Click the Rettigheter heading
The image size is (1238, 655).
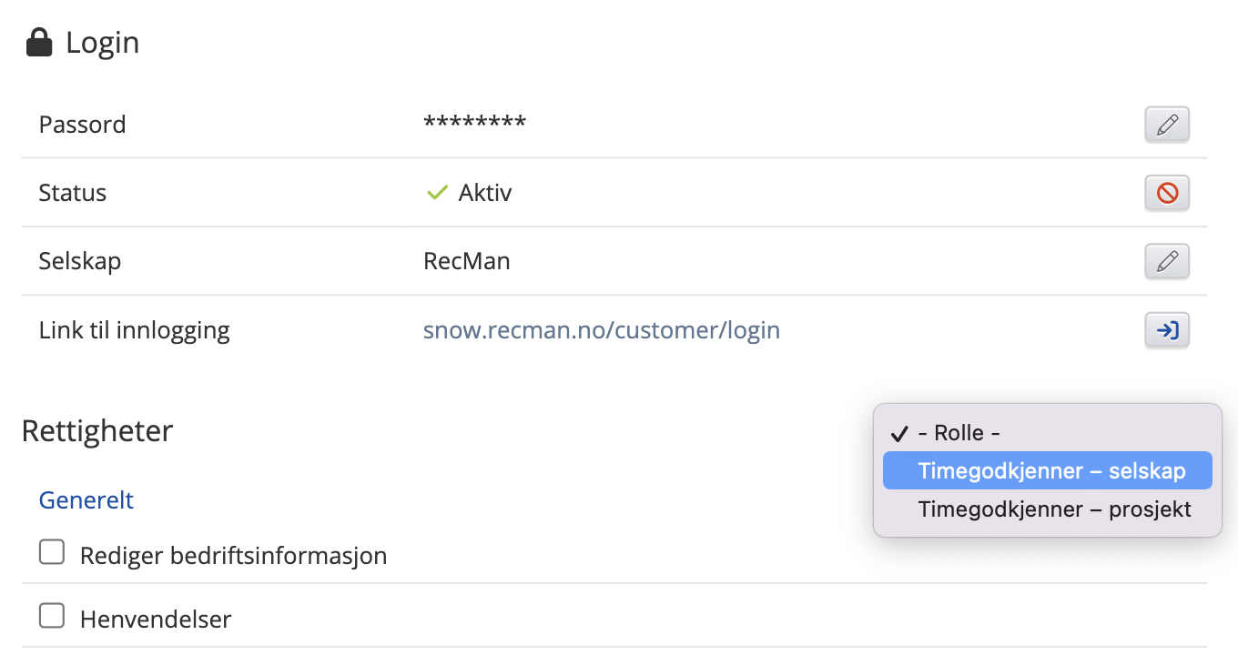click(x=97, y=431)
